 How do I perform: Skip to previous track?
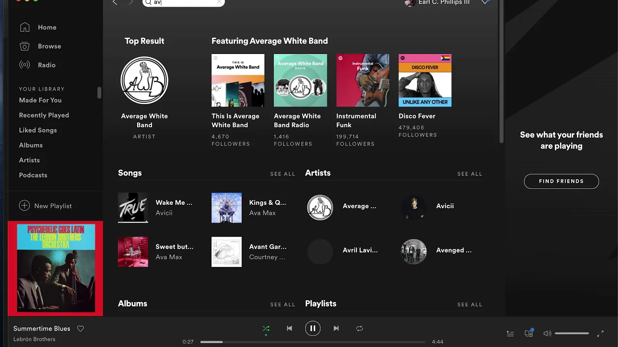(289, 328)
